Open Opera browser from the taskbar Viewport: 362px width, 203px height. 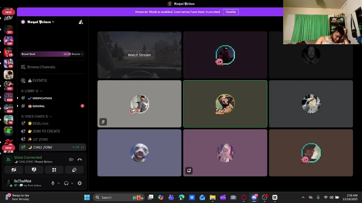[x=244, y=197]
